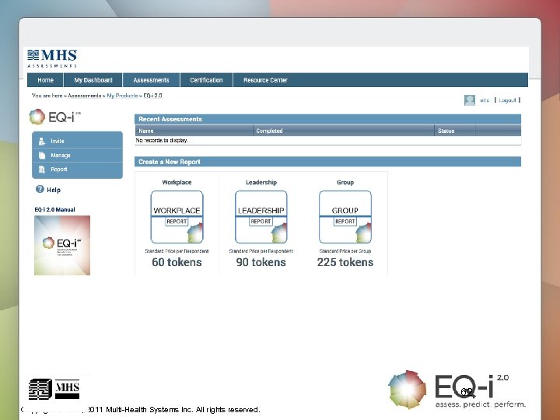560x420 pixels.
Task: Sort by the Name column header
Action: [x=194, y=131]
